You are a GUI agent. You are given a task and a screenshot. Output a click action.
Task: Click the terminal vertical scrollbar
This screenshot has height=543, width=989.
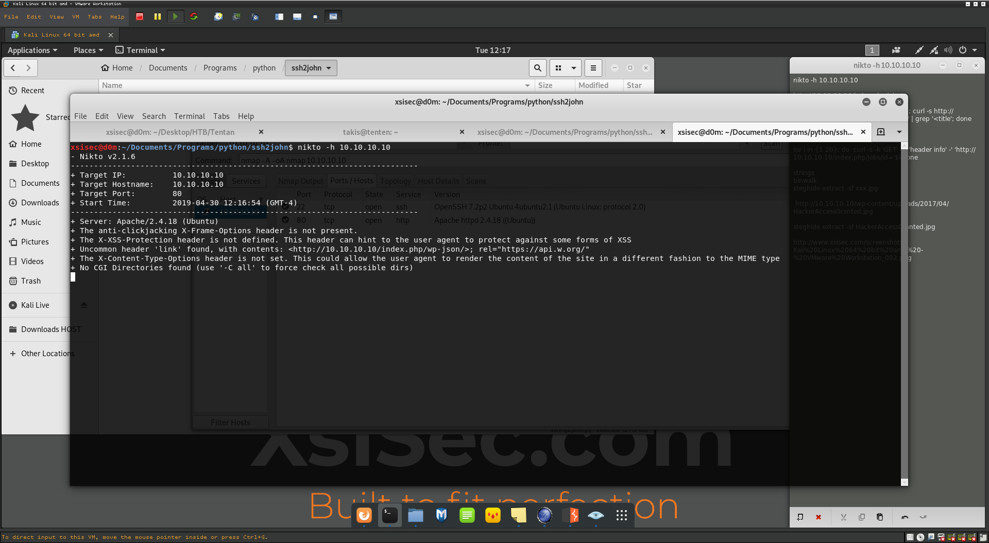pyautogui.click(x=904, y=314)
